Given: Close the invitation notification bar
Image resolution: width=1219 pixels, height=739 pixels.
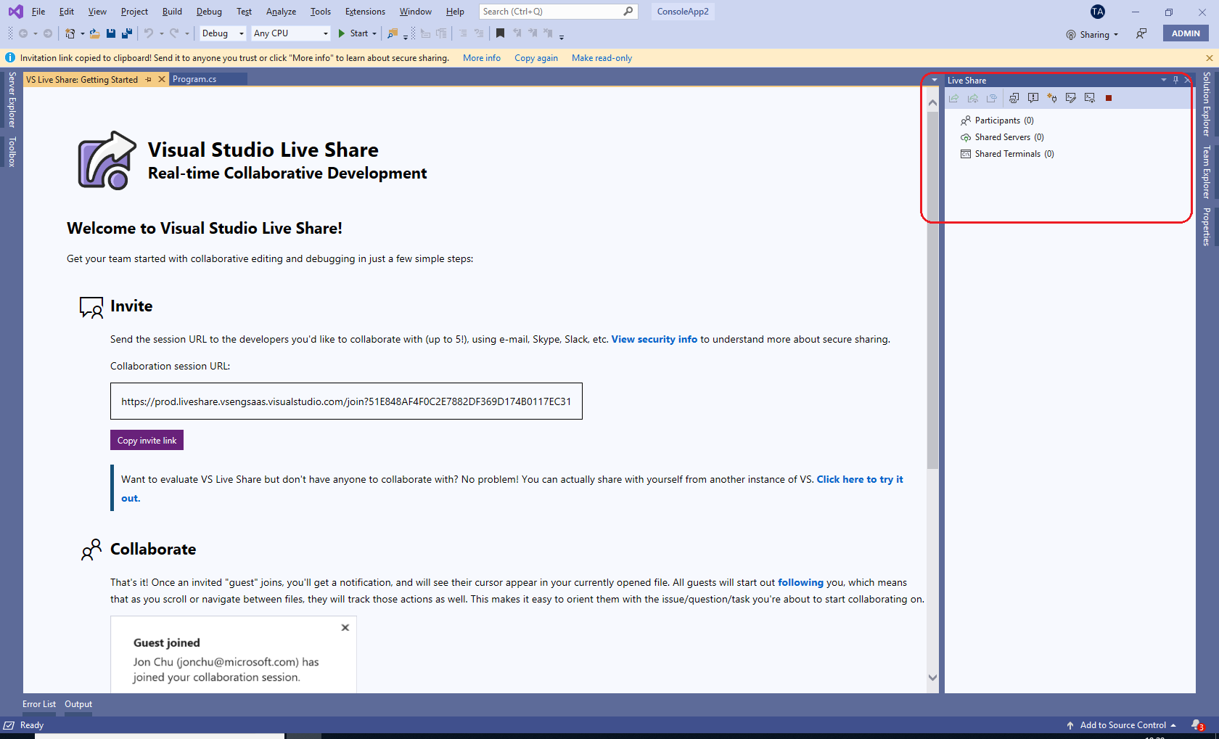Looking at the screenshot, I should point(1209,58).
